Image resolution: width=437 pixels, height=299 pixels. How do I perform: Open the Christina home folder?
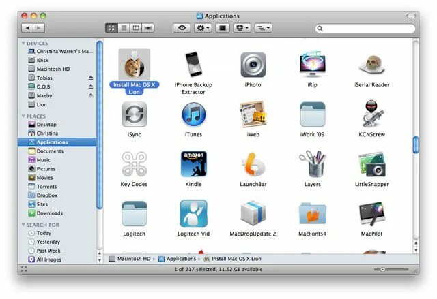(x=57, y=133)
